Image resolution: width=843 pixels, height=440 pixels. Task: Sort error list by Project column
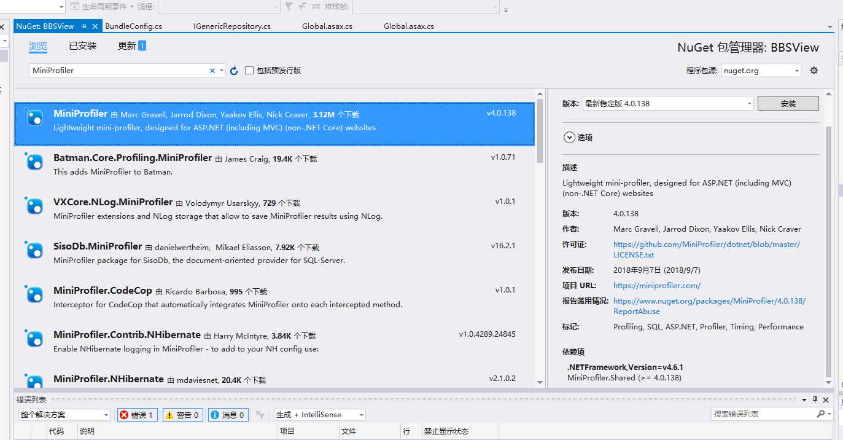coord(309,431)
